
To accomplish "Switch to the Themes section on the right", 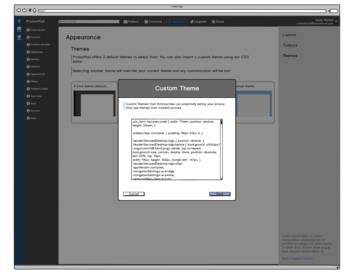I will click(290, 55).
